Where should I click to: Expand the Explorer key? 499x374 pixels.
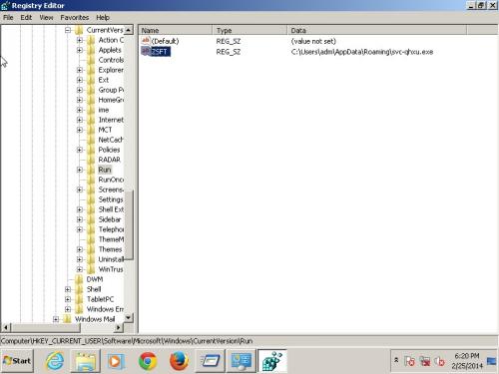tap(80, 70)
